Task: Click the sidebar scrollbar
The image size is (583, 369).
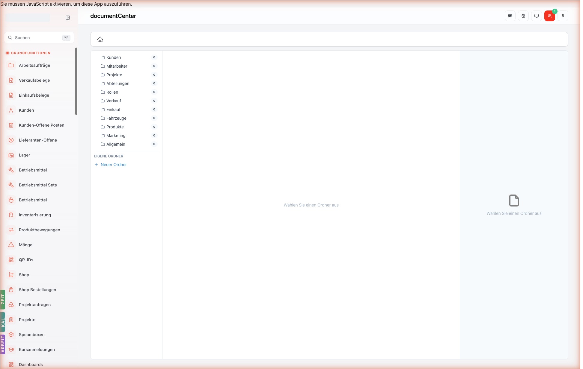Action: 76,81
